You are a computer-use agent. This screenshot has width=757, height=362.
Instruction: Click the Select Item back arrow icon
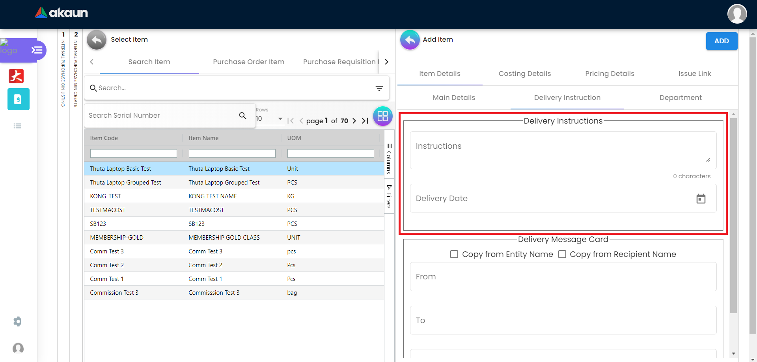97,40
